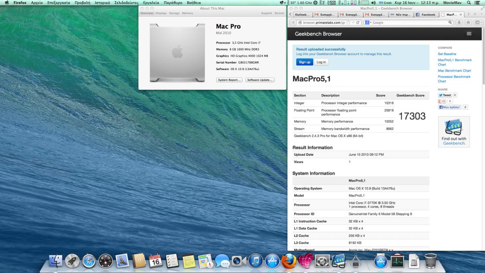
Task: Switch to Storage tab in About This Mac
Action: (x=174, y=13)
